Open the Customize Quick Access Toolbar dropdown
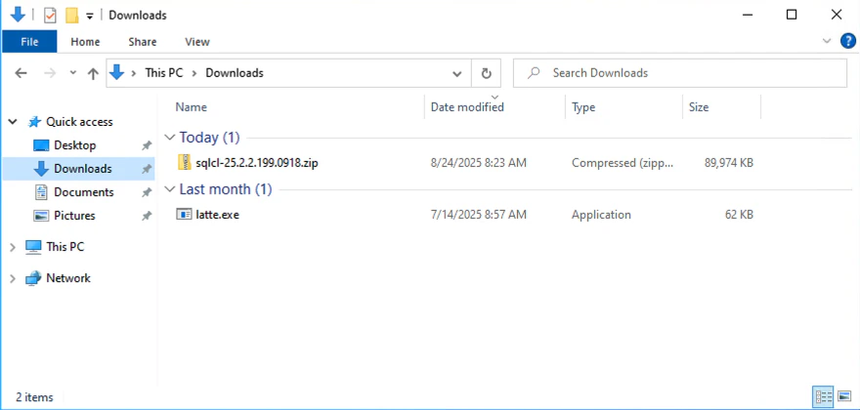Image resolution: width=860 pixels, height=410 pixels. [x=90, y=16]
